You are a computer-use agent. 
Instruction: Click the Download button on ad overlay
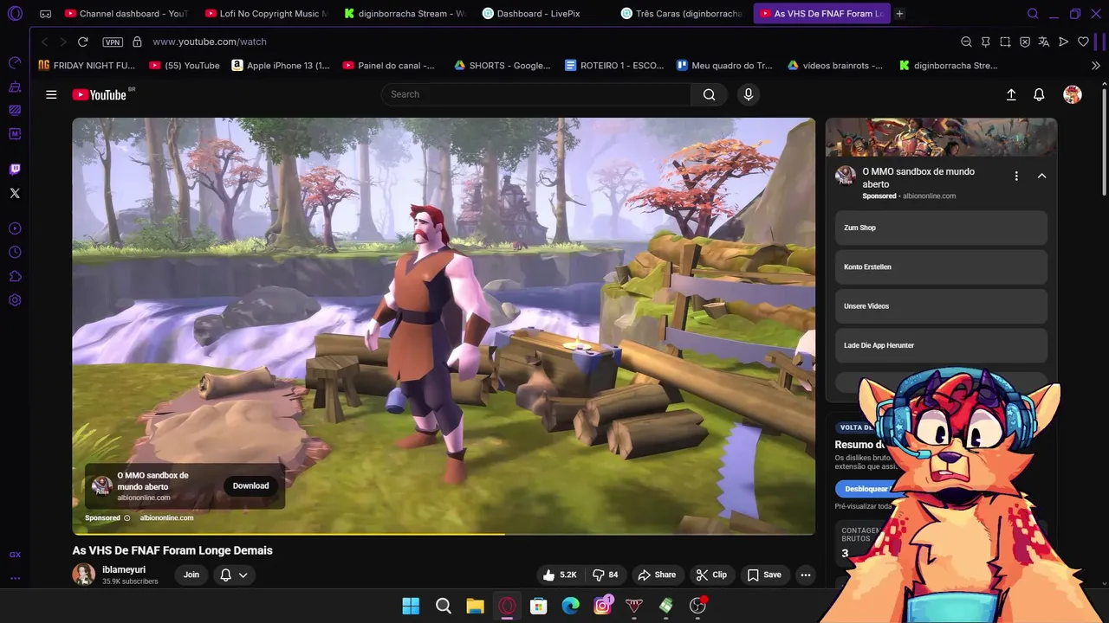click(x=250, y=485)
